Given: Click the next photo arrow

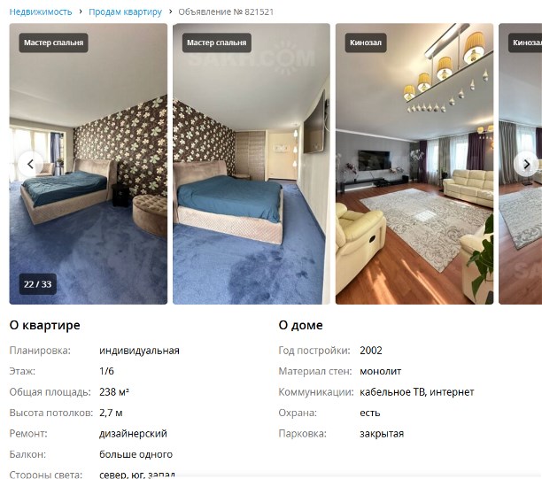Looking at the screenshot, I should 526,164.
